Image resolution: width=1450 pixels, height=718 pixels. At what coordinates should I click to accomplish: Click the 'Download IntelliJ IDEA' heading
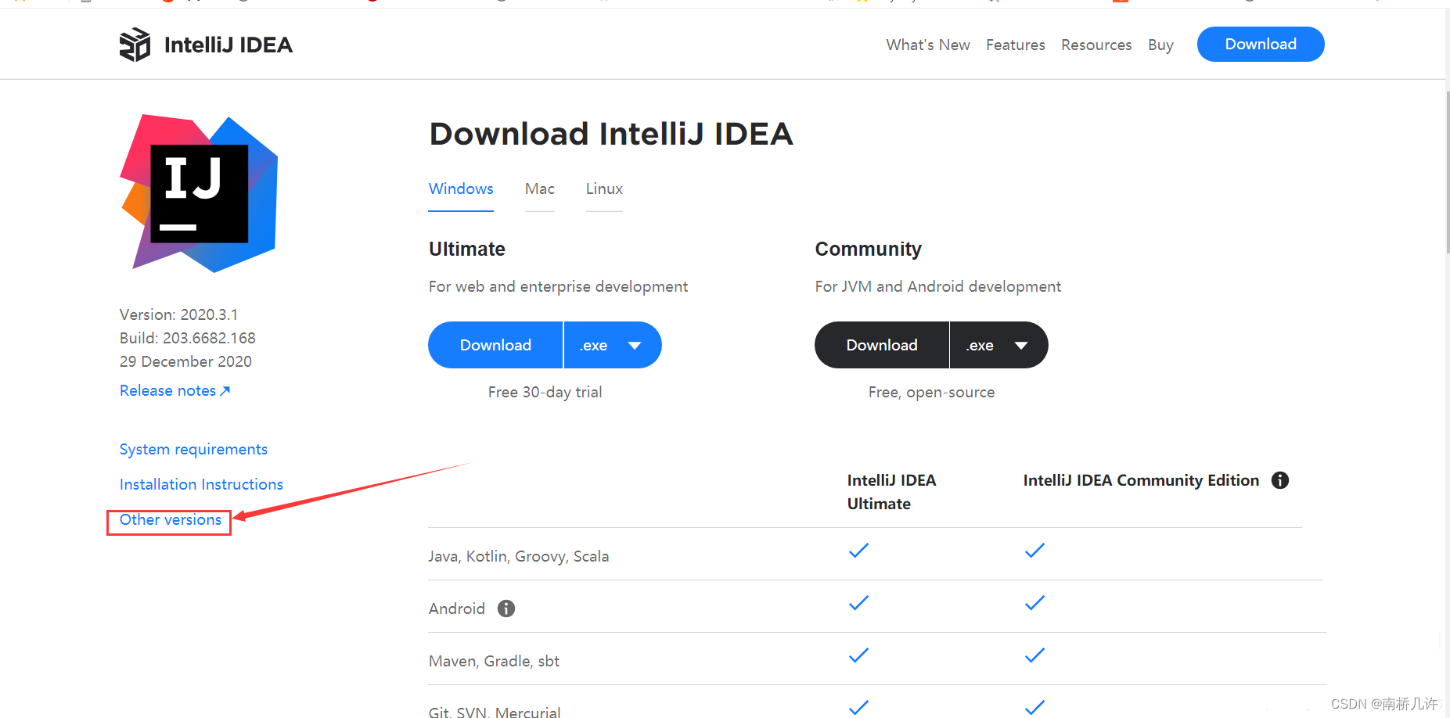(611, 134)
